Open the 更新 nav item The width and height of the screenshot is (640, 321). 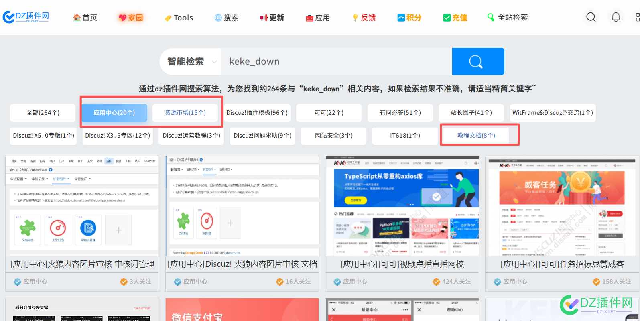(272, 18)
